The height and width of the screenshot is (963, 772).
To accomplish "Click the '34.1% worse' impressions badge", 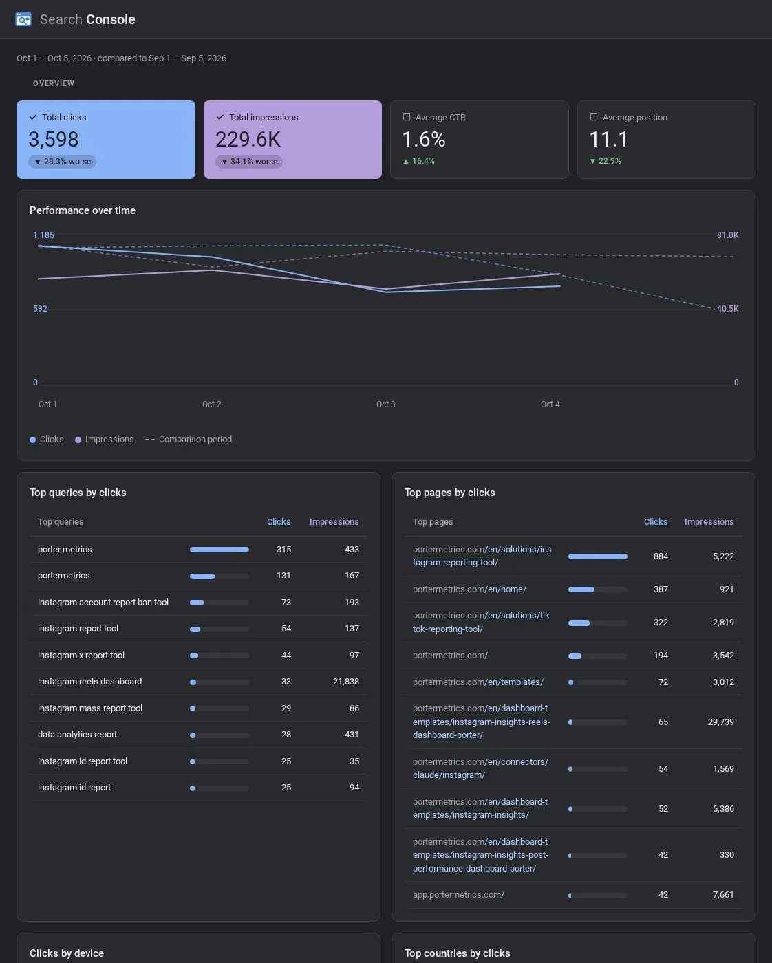I will click(x=249, y=162).
